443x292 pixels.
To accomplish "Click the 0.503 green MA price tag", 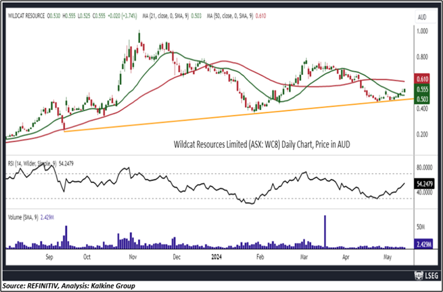I will point(422,99).
